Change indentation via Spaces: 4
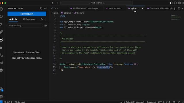 (x=151, y=102)
